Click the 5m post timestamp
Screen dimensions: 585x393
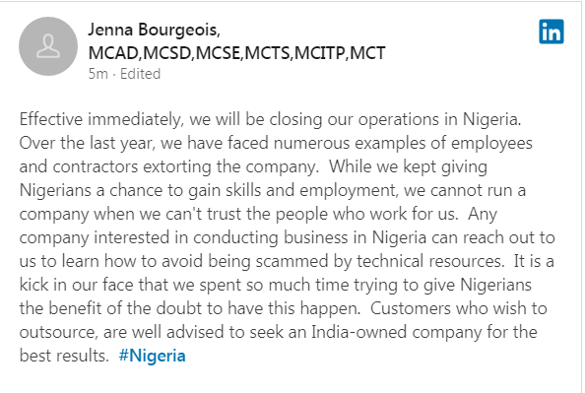(x=97, y=74)
